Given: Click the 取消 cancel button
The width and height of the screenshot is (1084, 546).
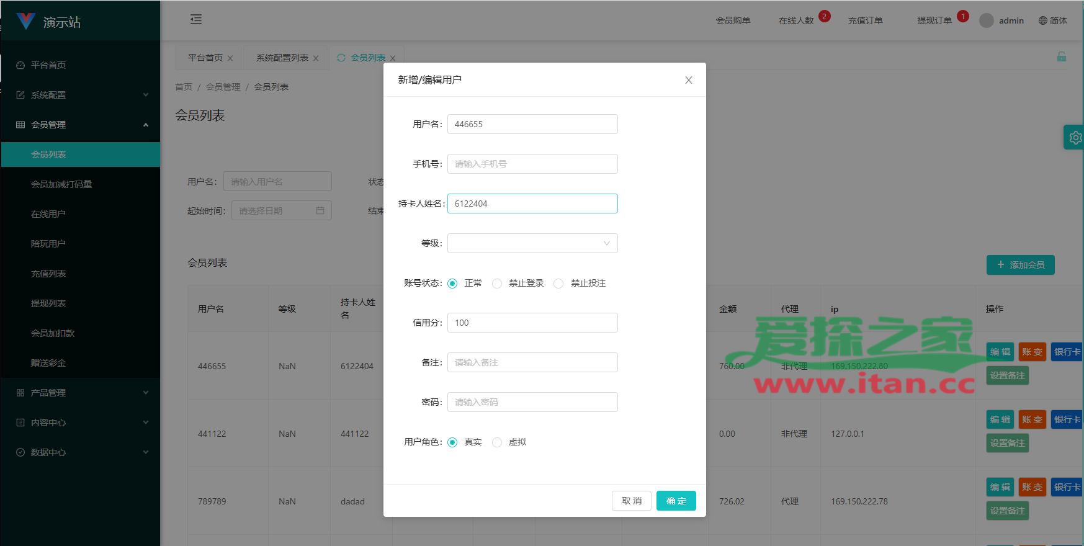Looking at the screenshot, I should tap(631, 501).
